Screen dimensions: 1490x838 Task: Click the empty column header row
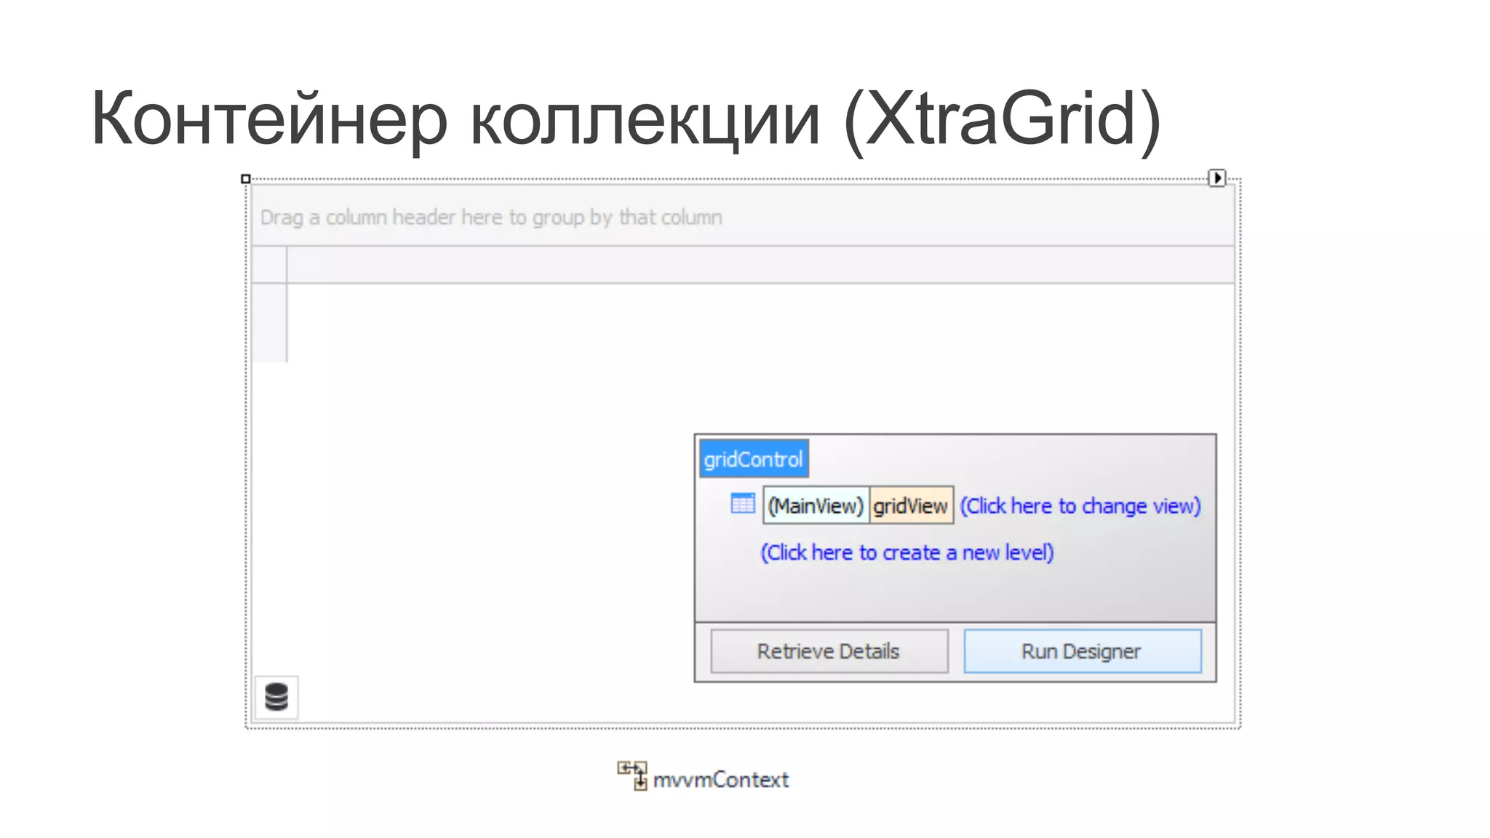(760, 265)
